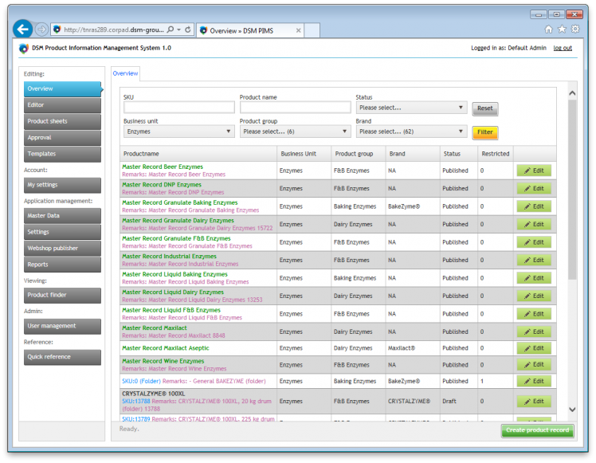Edit Master Record Granulate Dairy Enzymes
596x463 pixels.
534,224
